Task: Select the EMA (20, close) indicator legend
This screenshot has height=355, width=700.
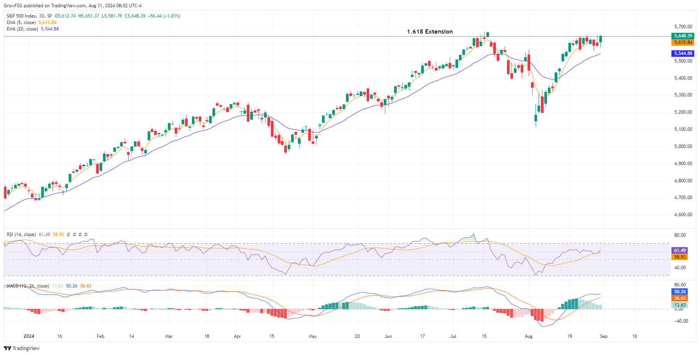Action: (x=22, y=29)
